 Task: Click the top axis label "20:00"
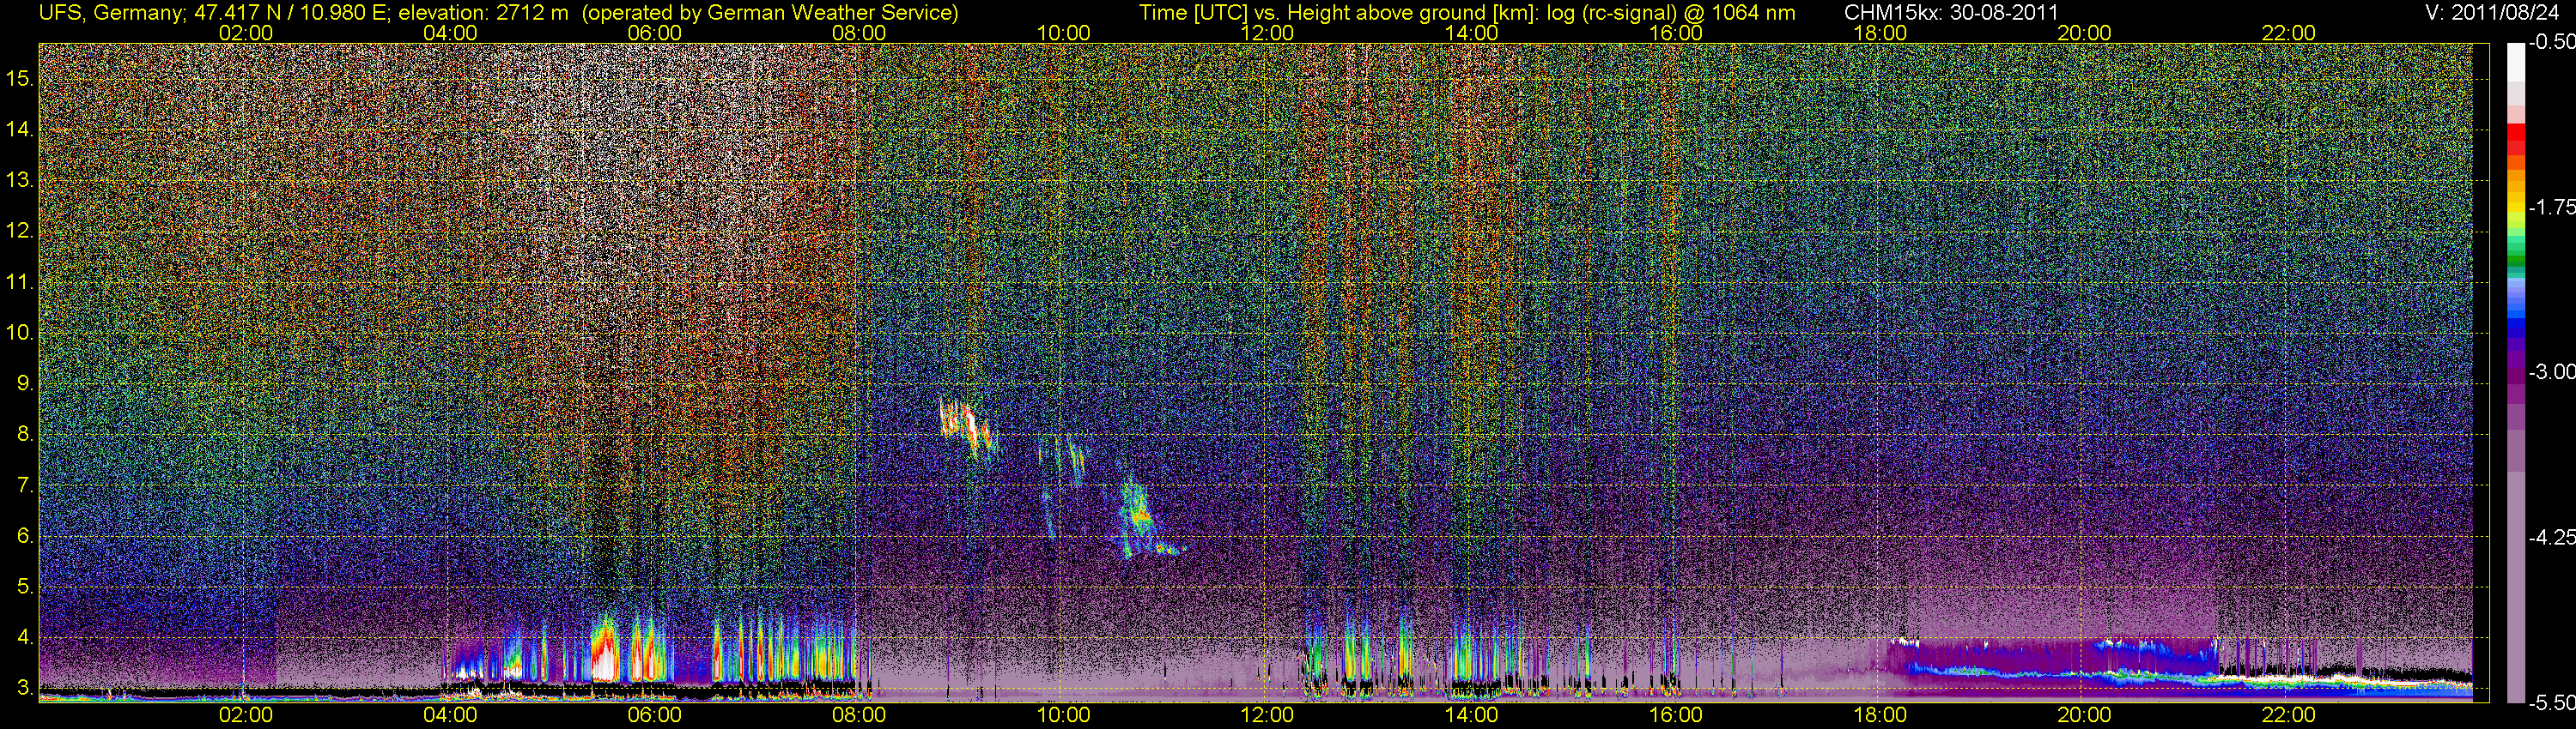[x=2084, y=33]
